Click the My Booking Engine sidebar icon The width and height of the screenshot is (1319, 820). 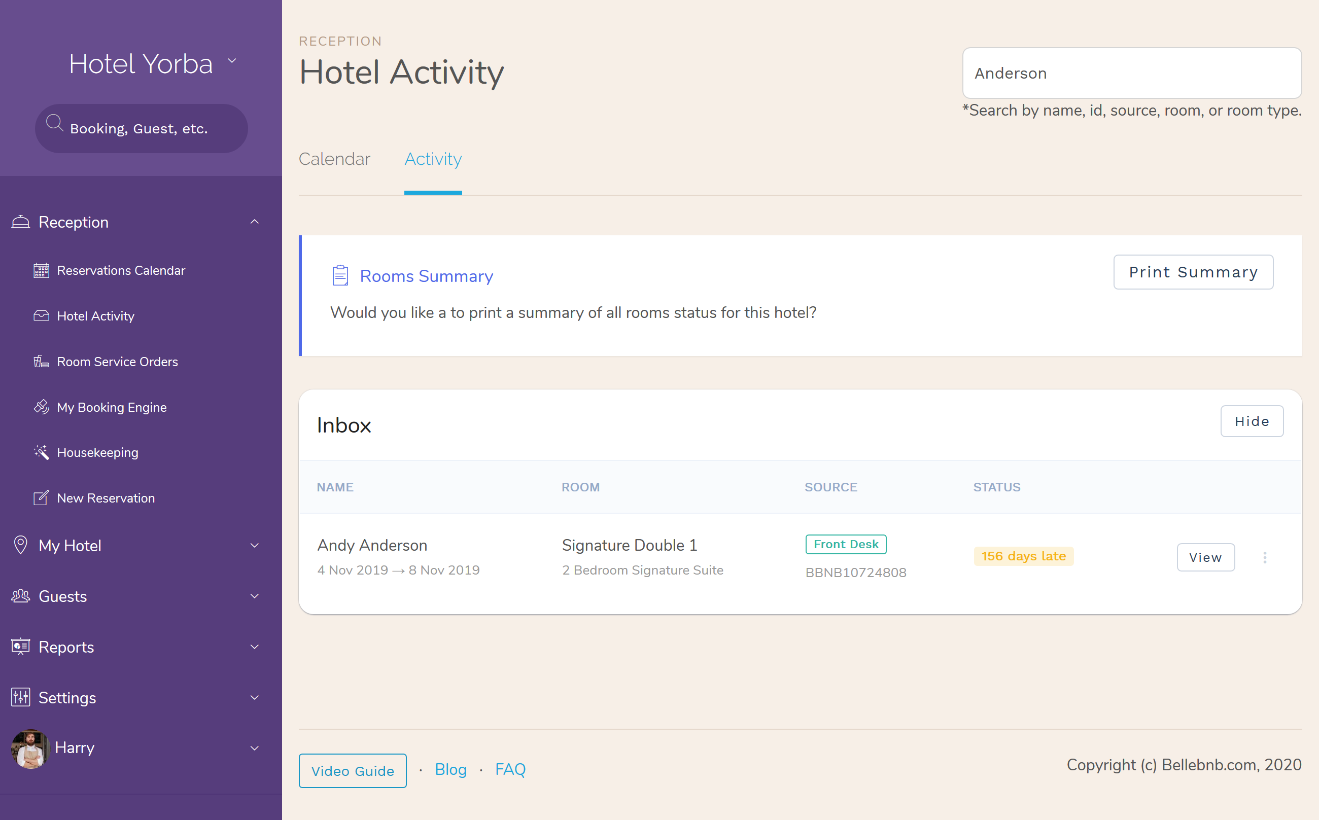41,407
